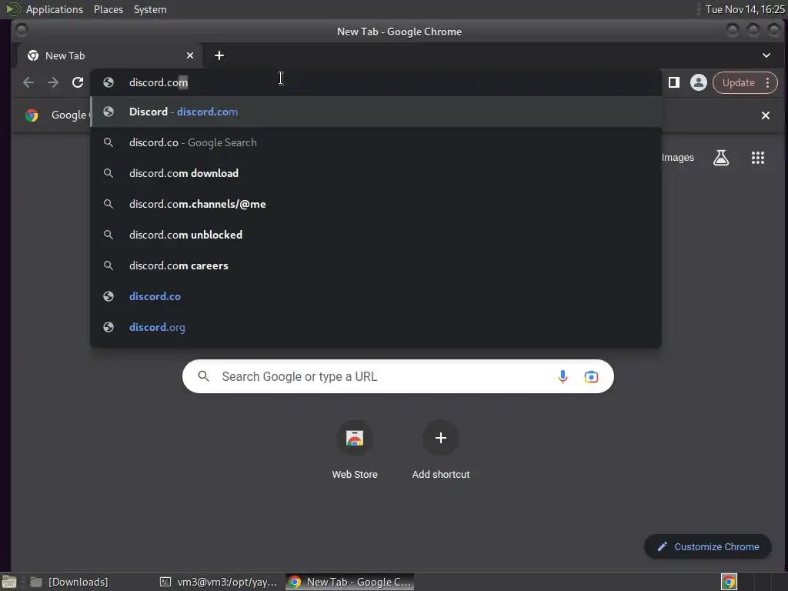Click the Chrome icon in the bottom tray
788x591 pixels.
(729, 582)
